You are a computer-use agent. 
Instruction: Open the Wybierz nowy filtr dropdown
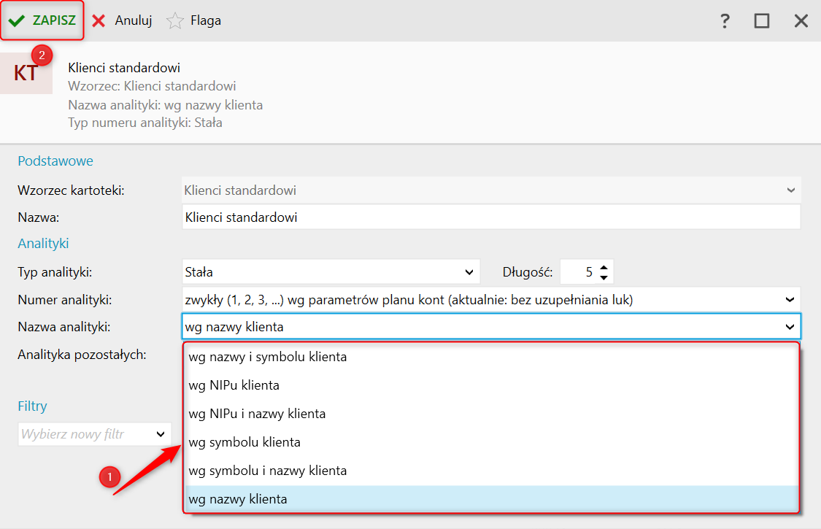(161, 434)
